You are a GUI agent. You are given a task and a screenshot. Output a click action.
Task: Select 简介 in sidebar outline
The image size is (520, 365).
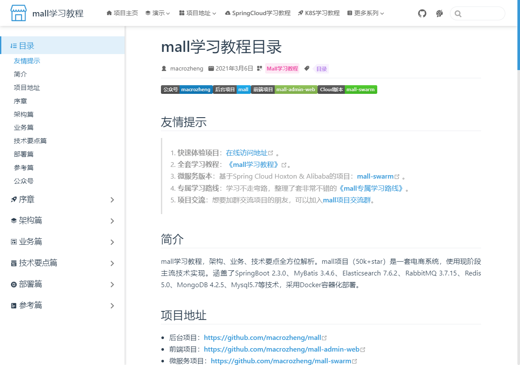(20, 74)
